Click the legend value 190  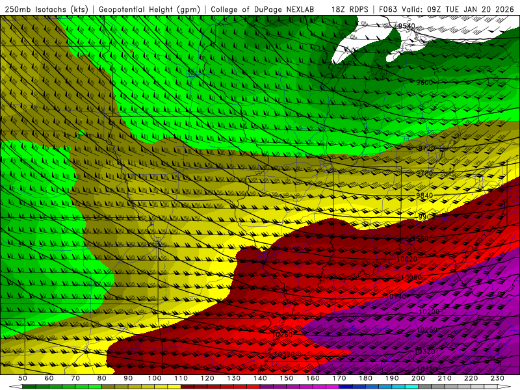pyautogui.click(x=392, y=378)
